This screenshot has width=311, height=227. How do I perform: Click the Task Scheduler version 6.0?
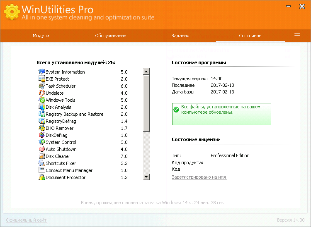pyautogui.click(x=124, y=86)
